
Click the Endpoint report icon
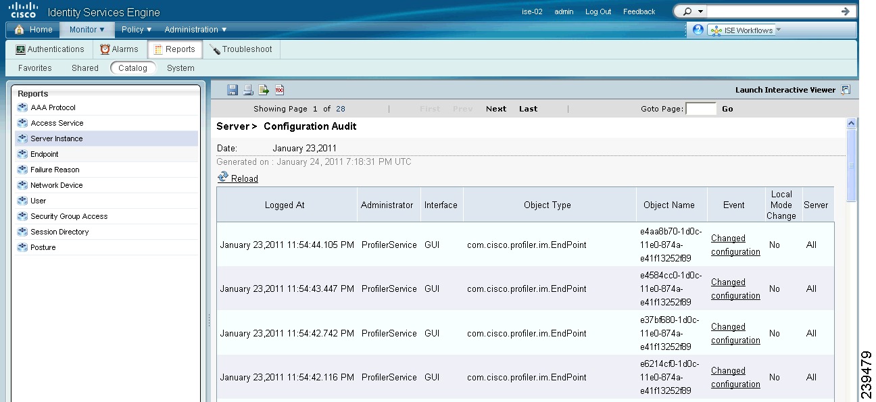tap(22, 154)
